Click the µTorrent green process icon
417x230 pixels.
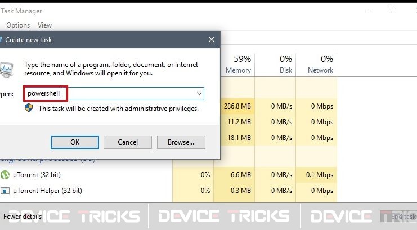(x=5, y=175)
